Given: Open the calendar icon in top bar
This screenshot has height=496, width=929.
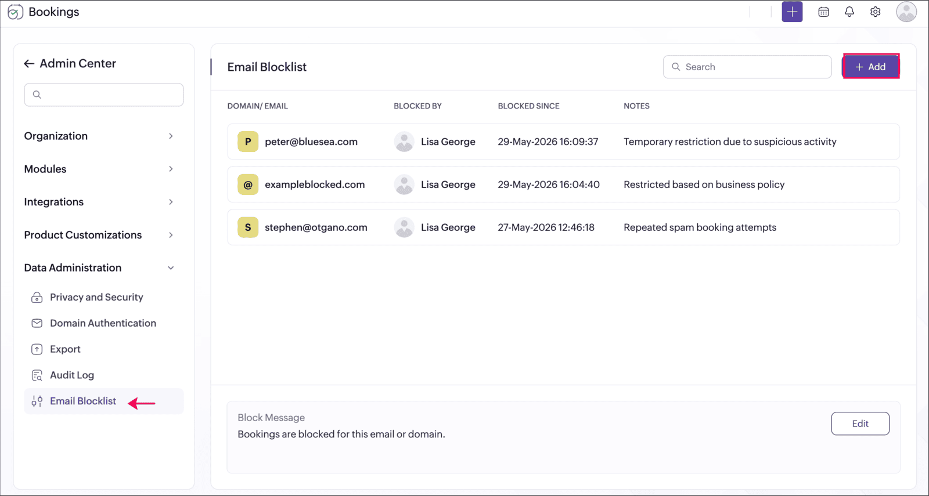Looking at the screenshot, I should click(823, 12).
